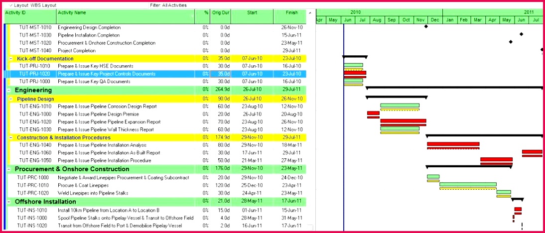Sort by the Activity Name column header
Viewport: 545px width, 233px height.
pyautogui.click(x=126, y=16)
